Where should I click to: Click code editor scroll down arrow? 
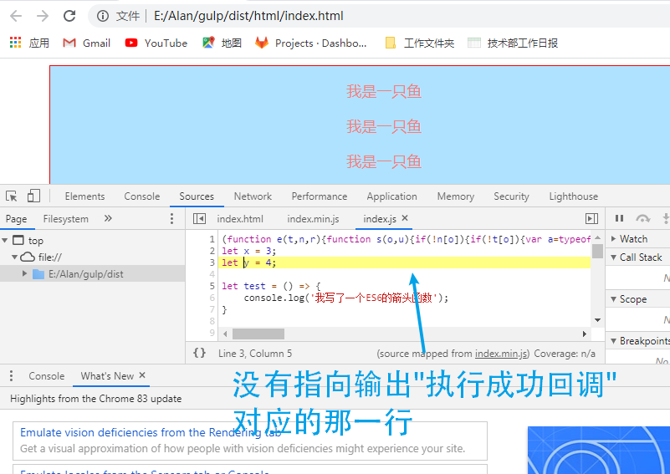(597, 320)
